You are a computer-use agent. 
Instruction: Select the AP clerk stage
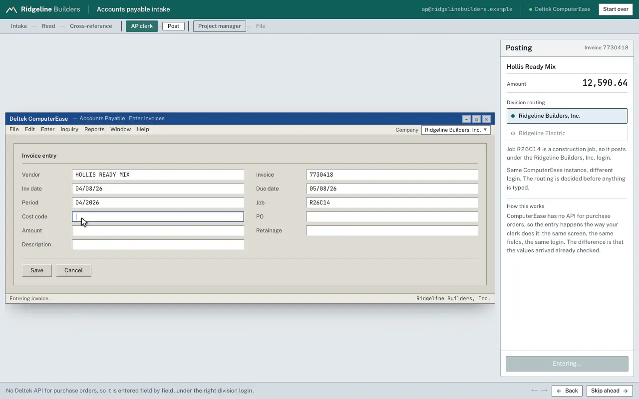pos(142,26)
